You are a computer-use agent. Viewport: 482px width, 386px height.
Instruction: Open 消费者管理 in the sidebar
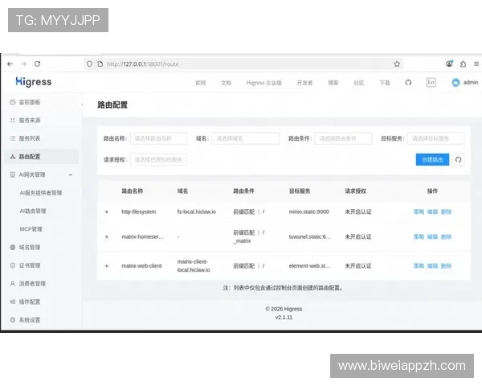point(42,284)
